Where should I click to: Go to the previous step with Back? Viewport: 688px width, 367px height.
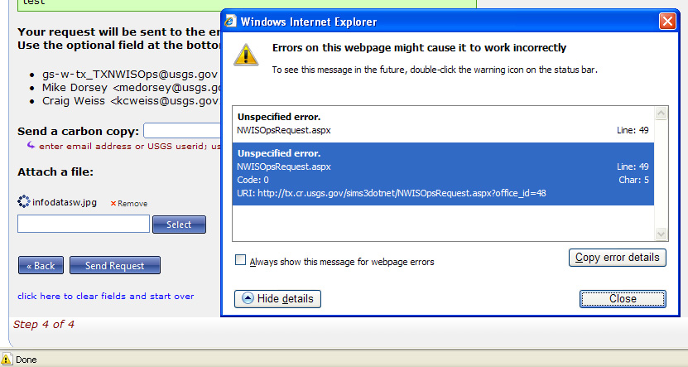coord(41,266)
